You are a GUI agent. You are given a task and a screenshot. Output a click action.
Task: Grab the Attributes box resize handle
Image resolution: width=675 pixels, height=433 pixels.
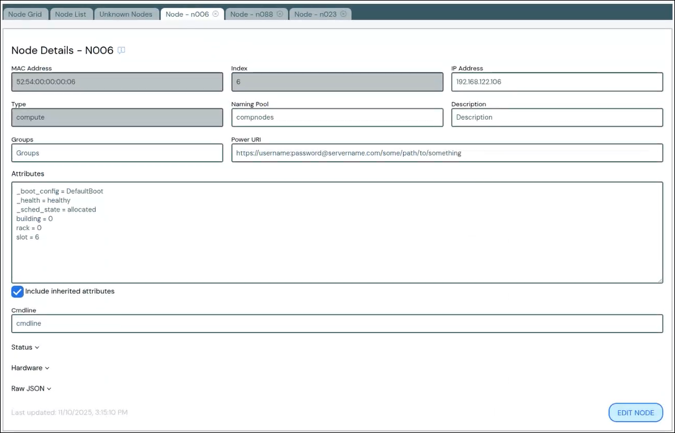(660, 280)
